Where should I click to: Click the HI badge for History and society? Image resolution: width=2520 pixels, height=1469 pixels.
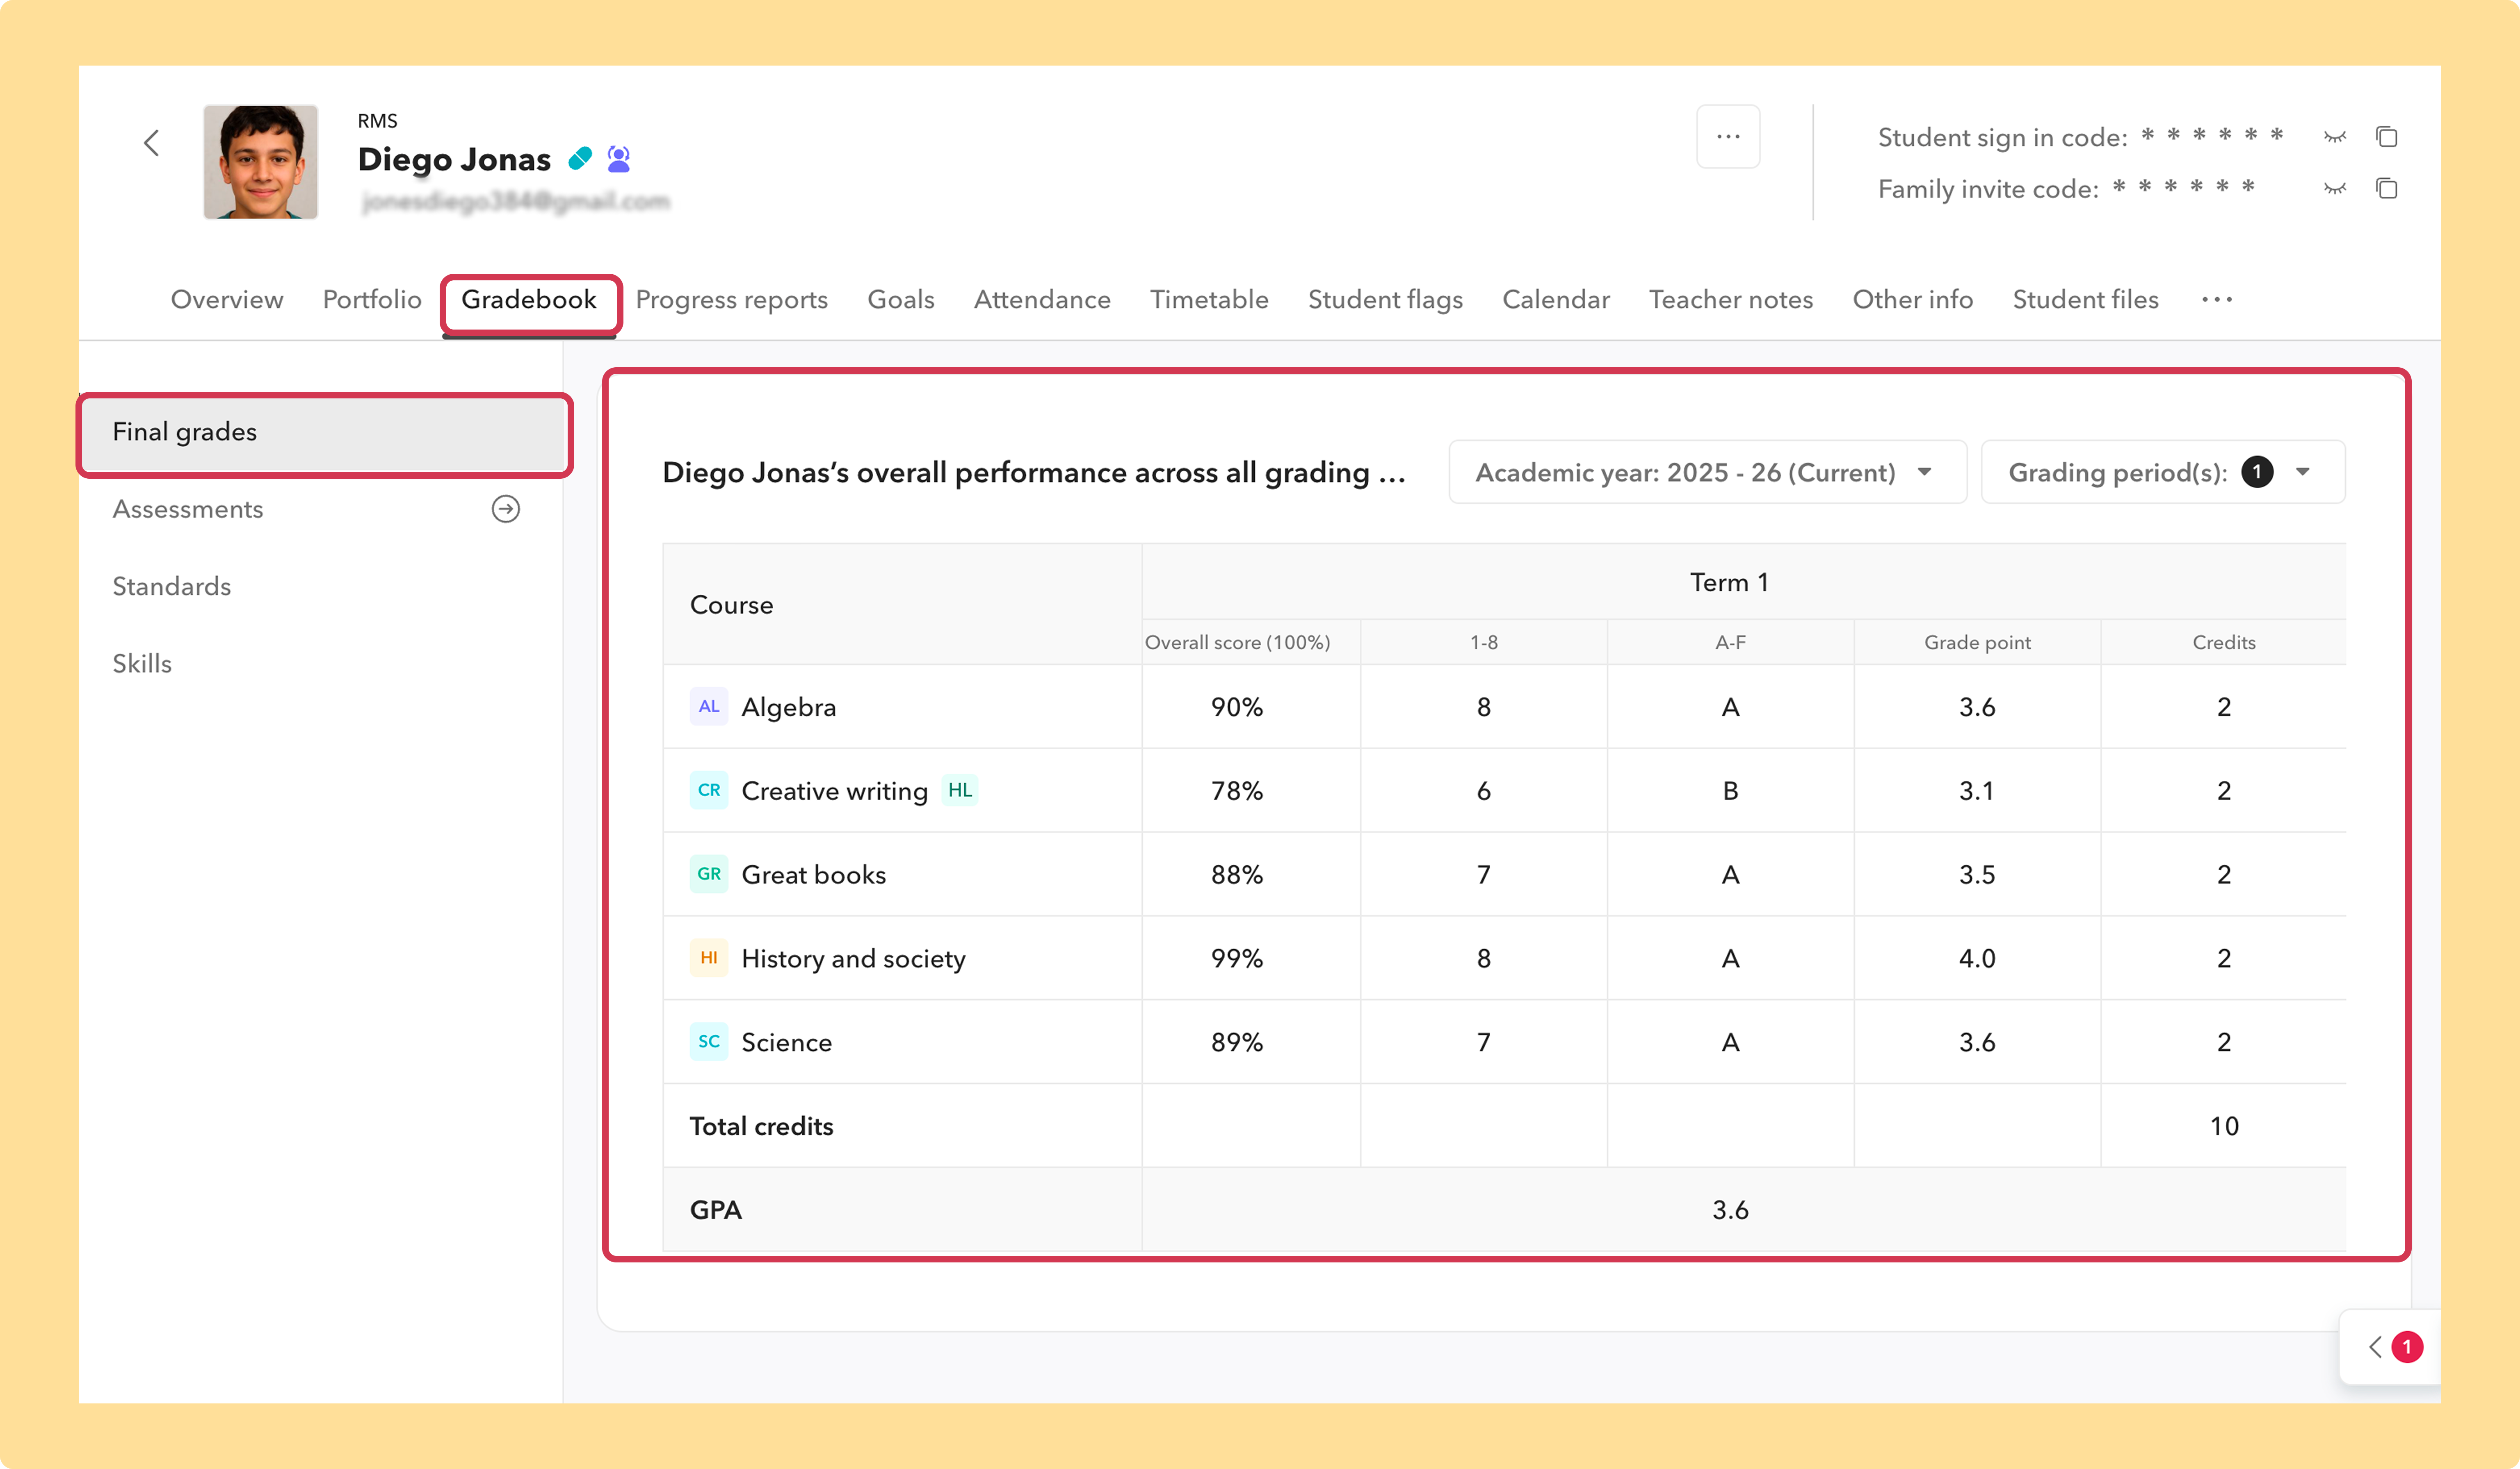[x=709, y=958]
